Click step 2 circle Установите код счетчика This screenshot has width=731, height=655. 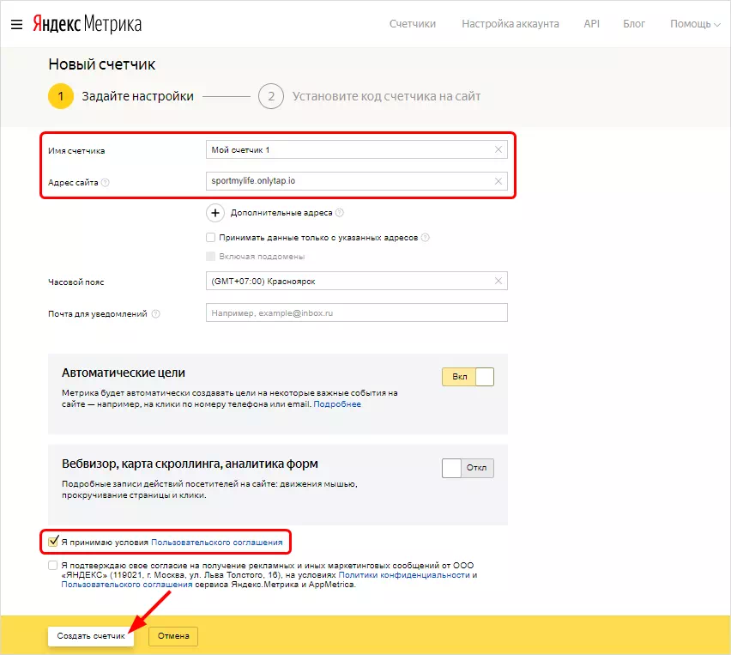pos(271,96)
